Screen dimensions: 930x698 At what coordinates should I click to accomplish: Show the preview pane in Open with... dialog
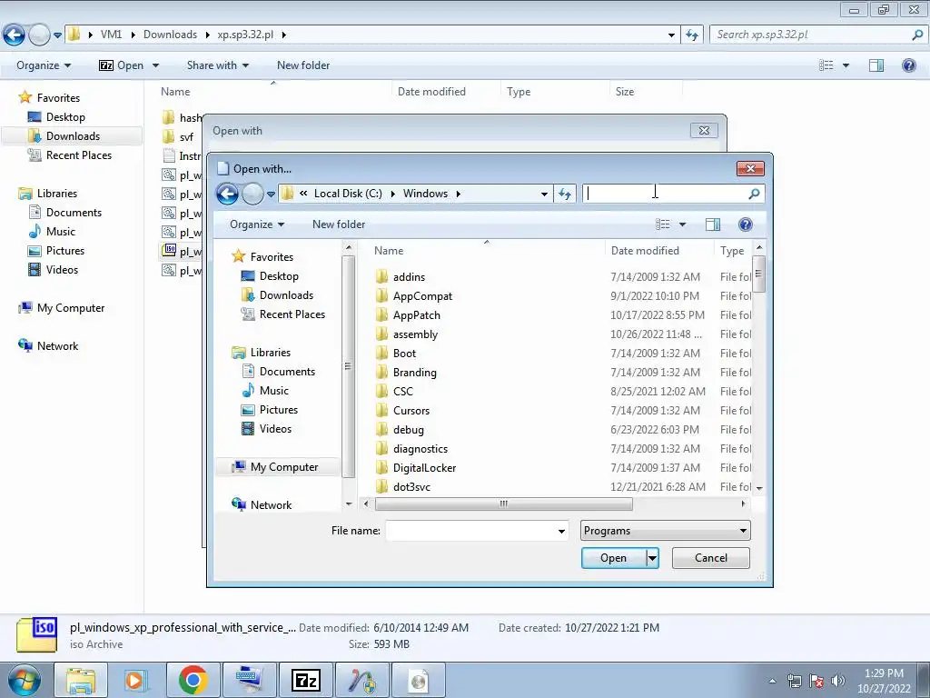coord(713,224)
